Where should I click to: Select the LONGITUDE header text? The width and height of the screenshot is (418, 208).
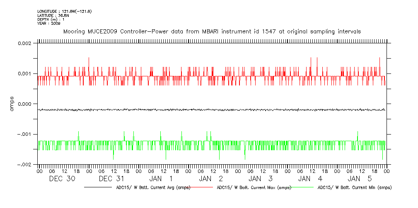pos(64,11)
